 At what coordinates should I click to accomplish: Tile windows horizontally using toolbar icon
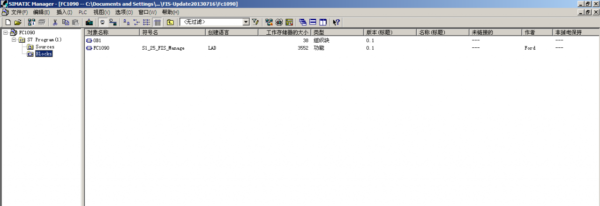313,22
